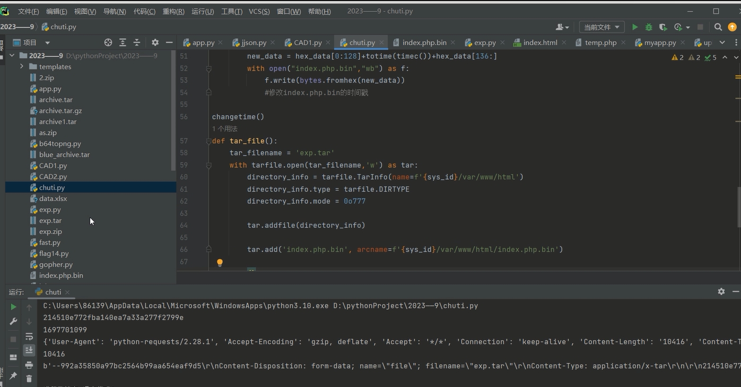Close the chuti run tab

[x=67, y=292]
